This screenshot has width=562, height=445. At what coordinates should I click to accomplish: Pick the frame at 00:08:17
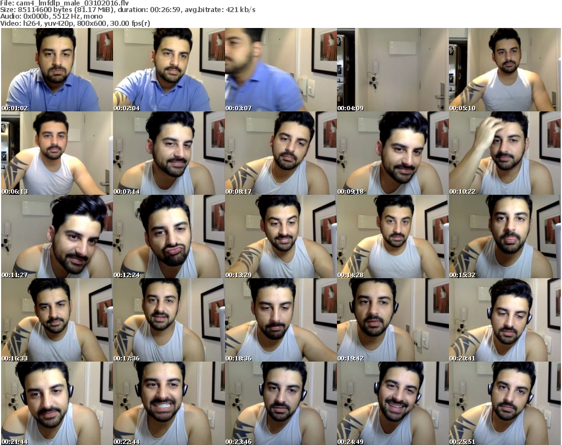(x=280, y=153)
